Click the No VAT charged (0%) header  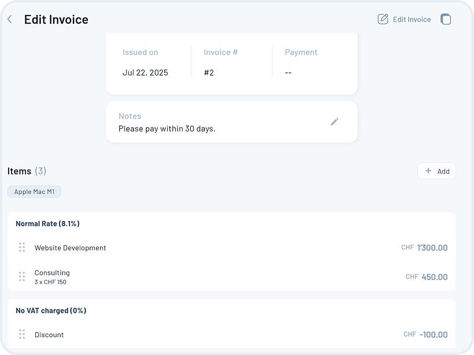(51, 311)
